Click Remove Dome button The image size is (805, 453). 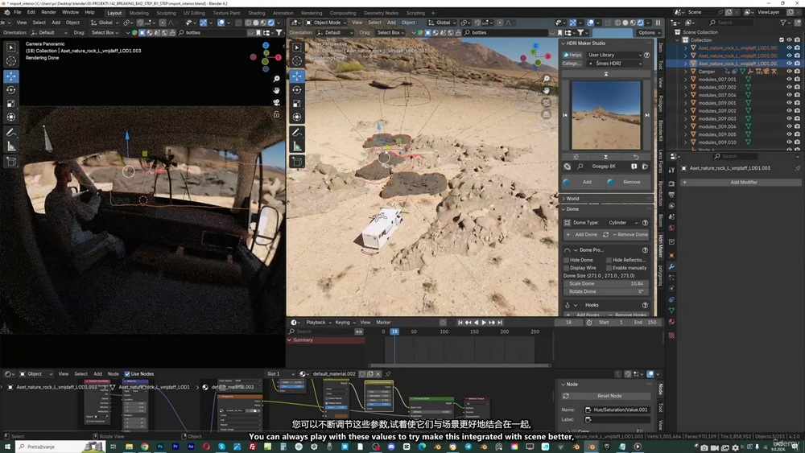click(x=630, y=234)
